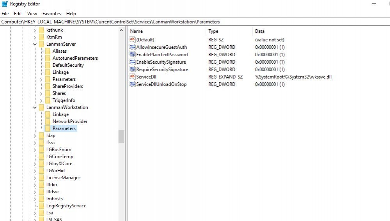Click the LogiRegistryService folder icon
This screenshot has height=221, width=390.
[x=42, y=206]
